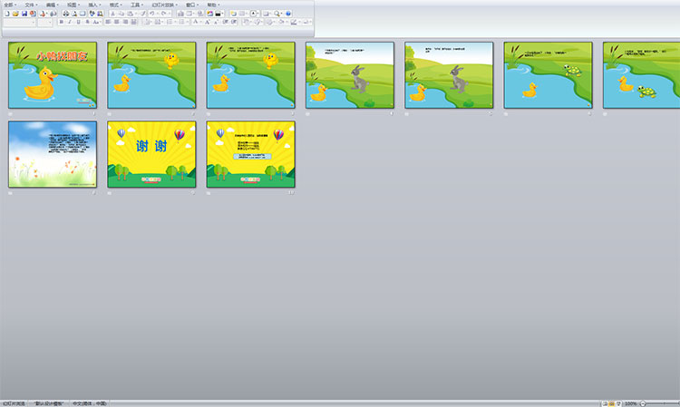680x407 pixels.
Task: Click the Zoom magnifier icon in toolbar
Action: pos(277,14)
